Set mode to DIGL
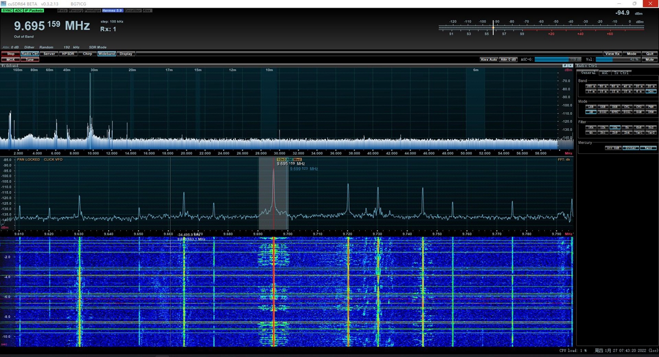This screenshot has height=357, width=659. click(627, 111)
